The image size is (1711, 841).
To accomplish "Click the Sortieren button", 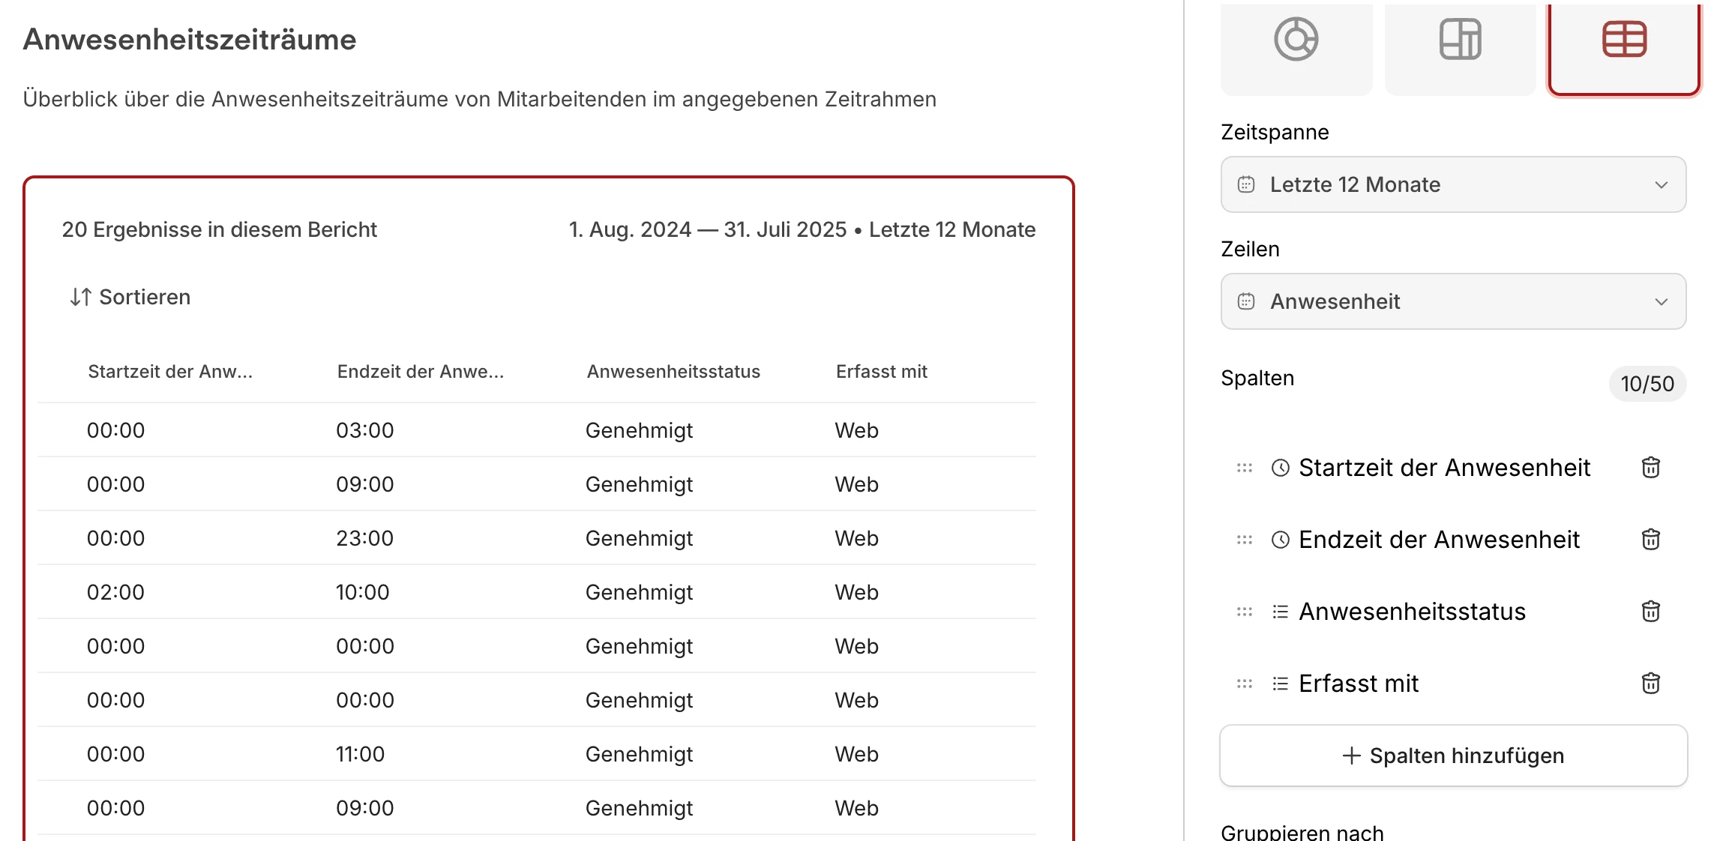I will coord(130,297).
